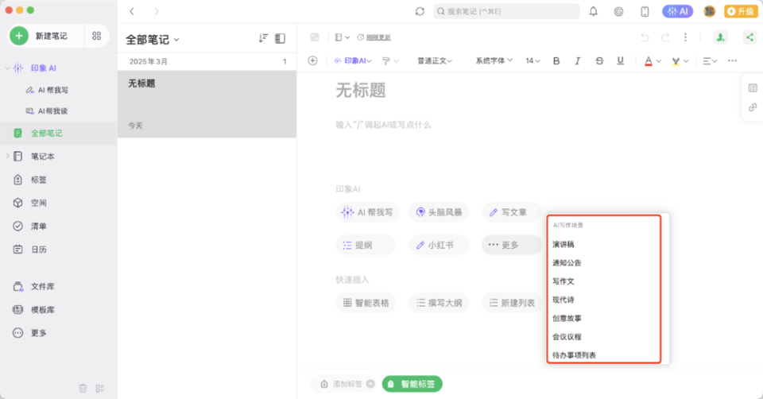Image resolution: width=763 pixels, height=399 pixels.
Task: Open the format painter dropdown
Action: 390,61
